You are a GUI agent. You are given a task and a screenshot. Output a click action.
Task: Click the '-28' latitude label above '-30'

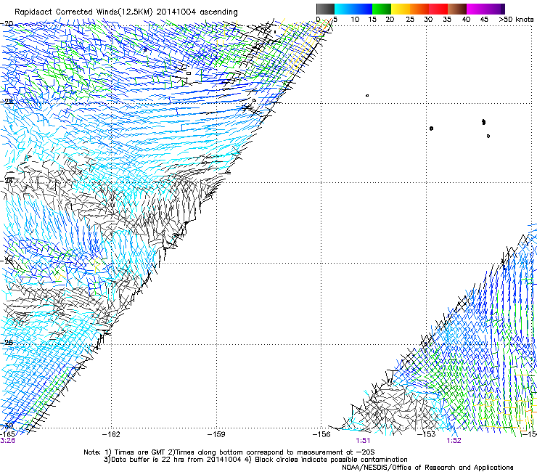click(7, 343)
